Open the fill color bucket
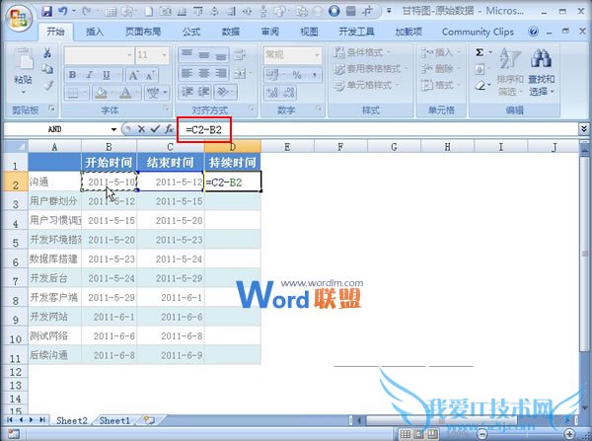This screenshot has height=441, width=592. (x=101, y=92)
